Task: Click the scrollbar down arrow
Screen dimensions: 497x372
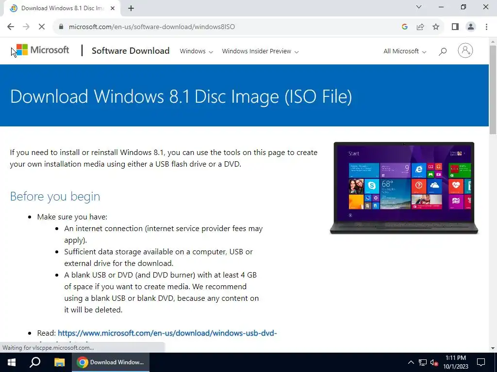Action: click(493, 348)
